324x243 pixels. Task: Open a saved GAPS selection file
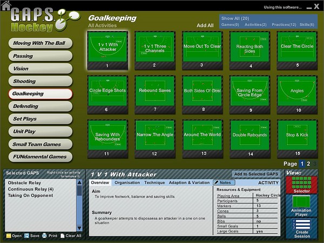[x=14, y=236]
